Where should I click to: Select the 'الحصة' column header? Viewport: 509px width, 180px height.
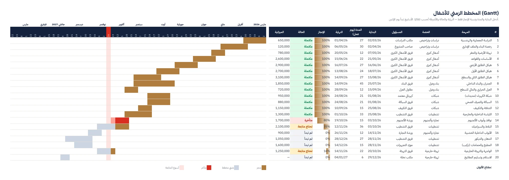[x=426, y=32]
